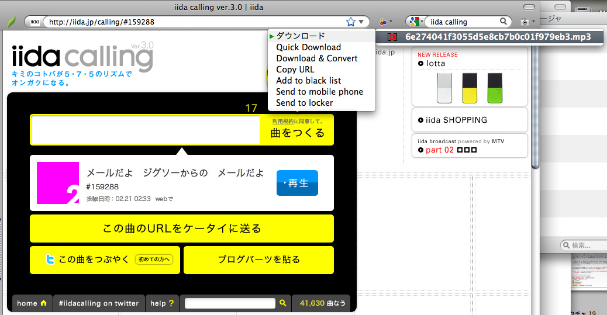Select ダウンロード menu entry
Image resolution: width=607 pixels, height=315 pixels.
click(x=321, y=36)
